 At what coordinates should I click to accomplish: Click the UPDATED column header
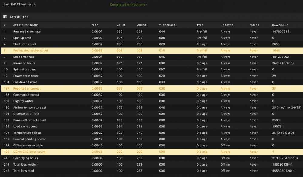click(x=227, y=25)
